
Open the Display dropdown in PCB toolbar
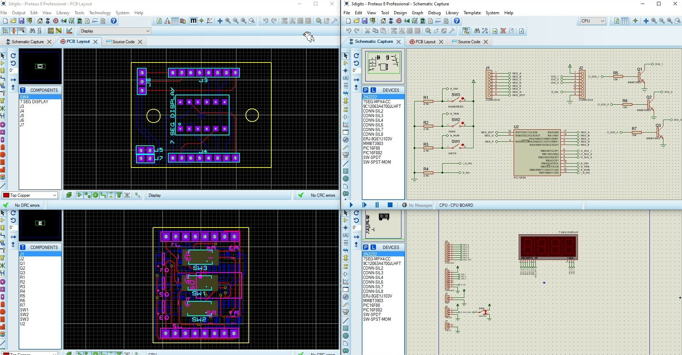148,31
